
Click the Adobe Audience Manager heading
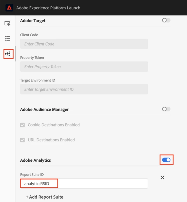(44, 110)
